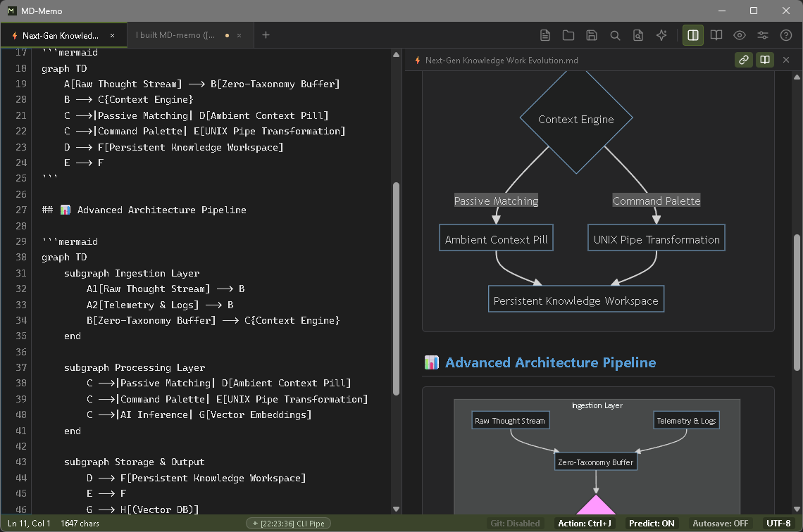
Task: Switch to reading mode with the book icon
Action: coord(716,35)
